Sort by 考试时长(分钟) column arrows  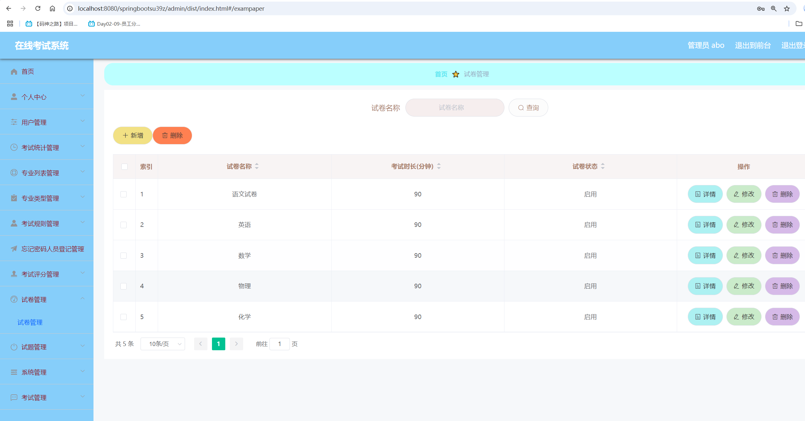tap(439, 166)
